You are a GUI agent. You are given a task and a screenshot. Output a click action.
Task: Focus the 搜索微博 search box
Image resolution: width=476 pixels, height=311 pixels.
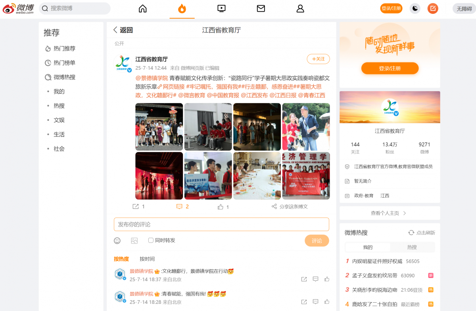point(75,8)
